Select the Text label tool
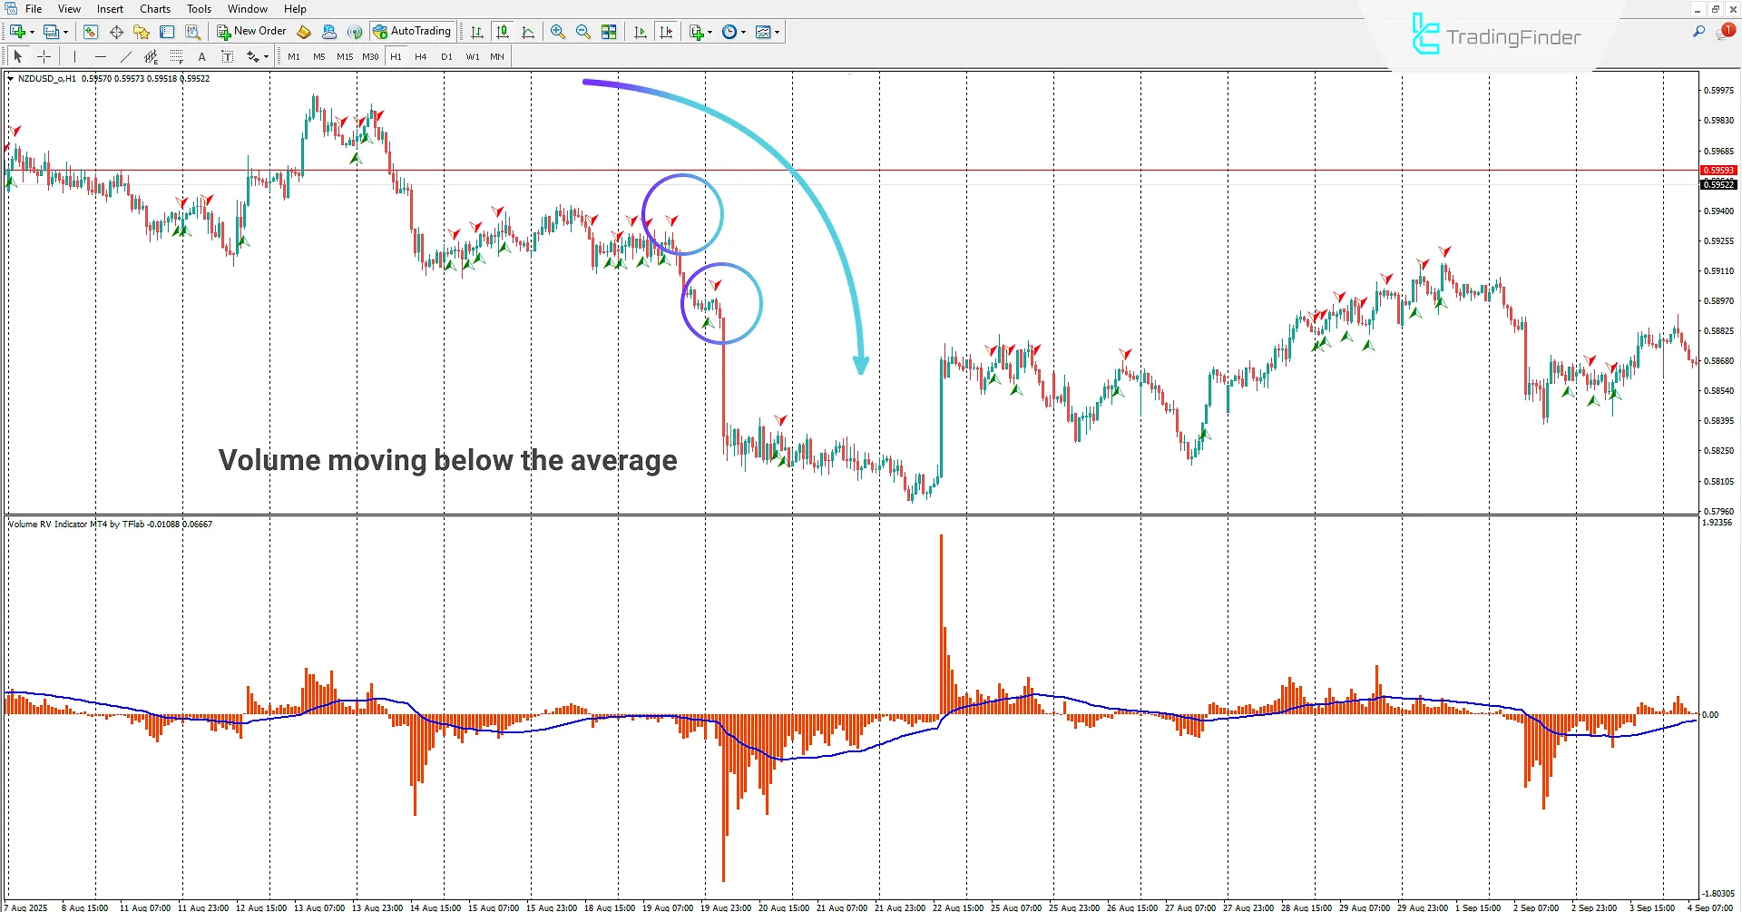This screenshot has height=912, width=1742. click(228, 56)
